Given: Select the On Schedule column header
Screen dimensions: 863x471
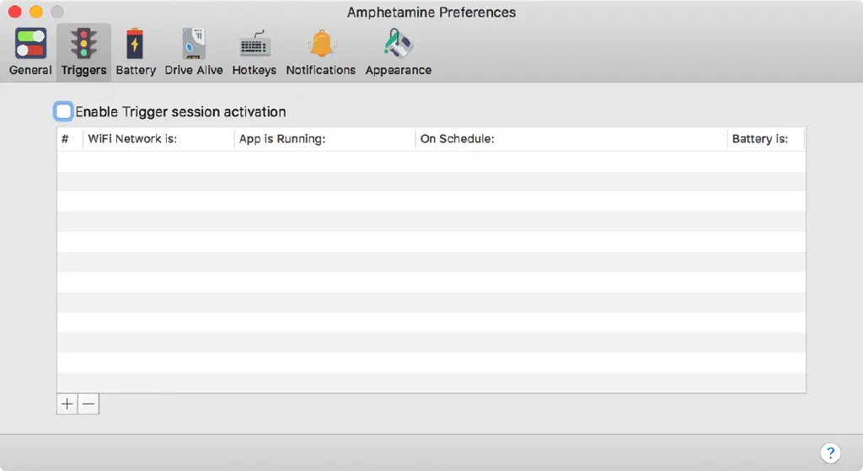Looking at the screenshot, I should point(457,139).
